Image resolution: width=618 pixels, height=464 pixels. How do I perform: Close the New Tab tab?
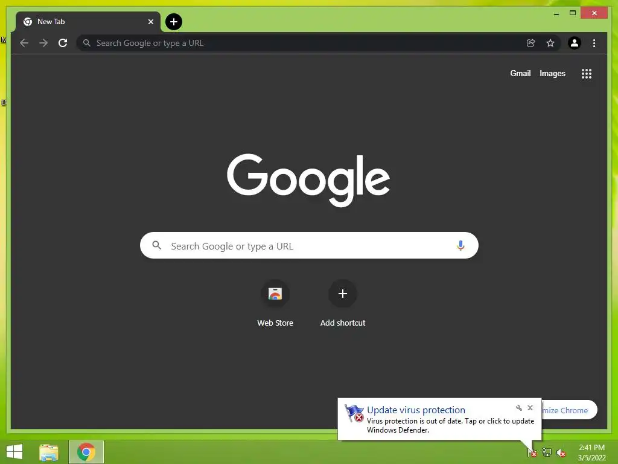pos(150,22)
